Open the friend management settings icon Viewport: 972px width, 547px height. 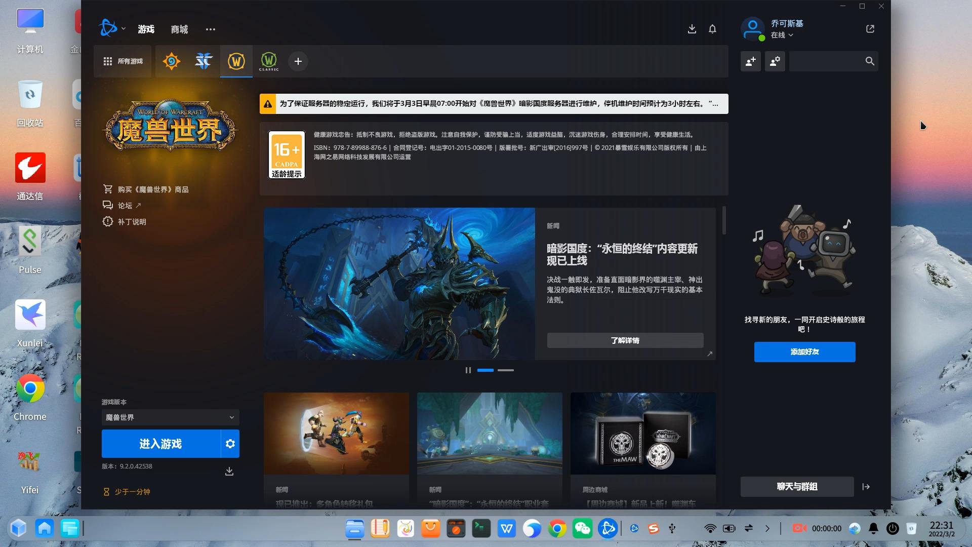(775, 61)
